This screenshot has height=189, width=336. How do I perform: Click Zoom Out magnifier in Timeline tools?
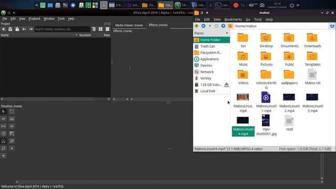click(4, 148)
